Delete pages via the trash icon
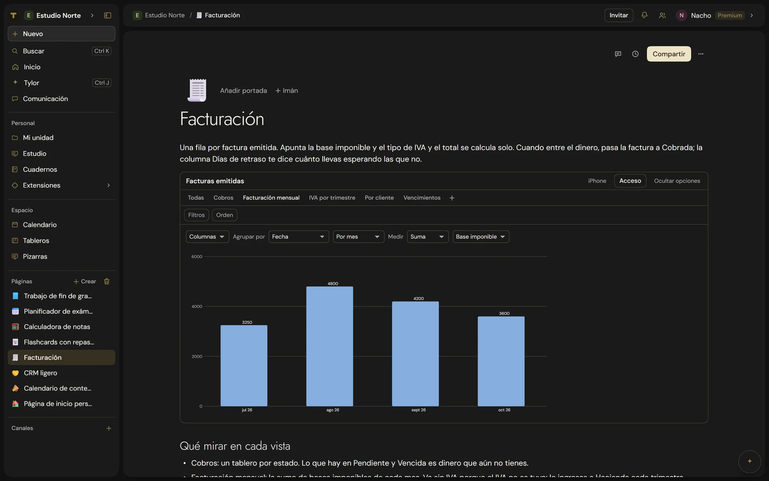 [x=107, y=281]
